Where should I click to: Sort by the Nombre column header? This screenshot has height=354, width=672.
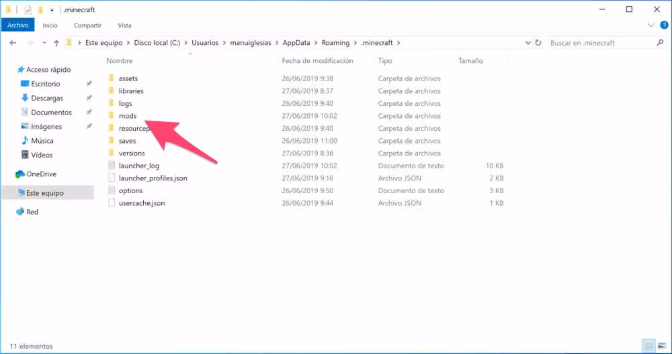tap(120, 61)
